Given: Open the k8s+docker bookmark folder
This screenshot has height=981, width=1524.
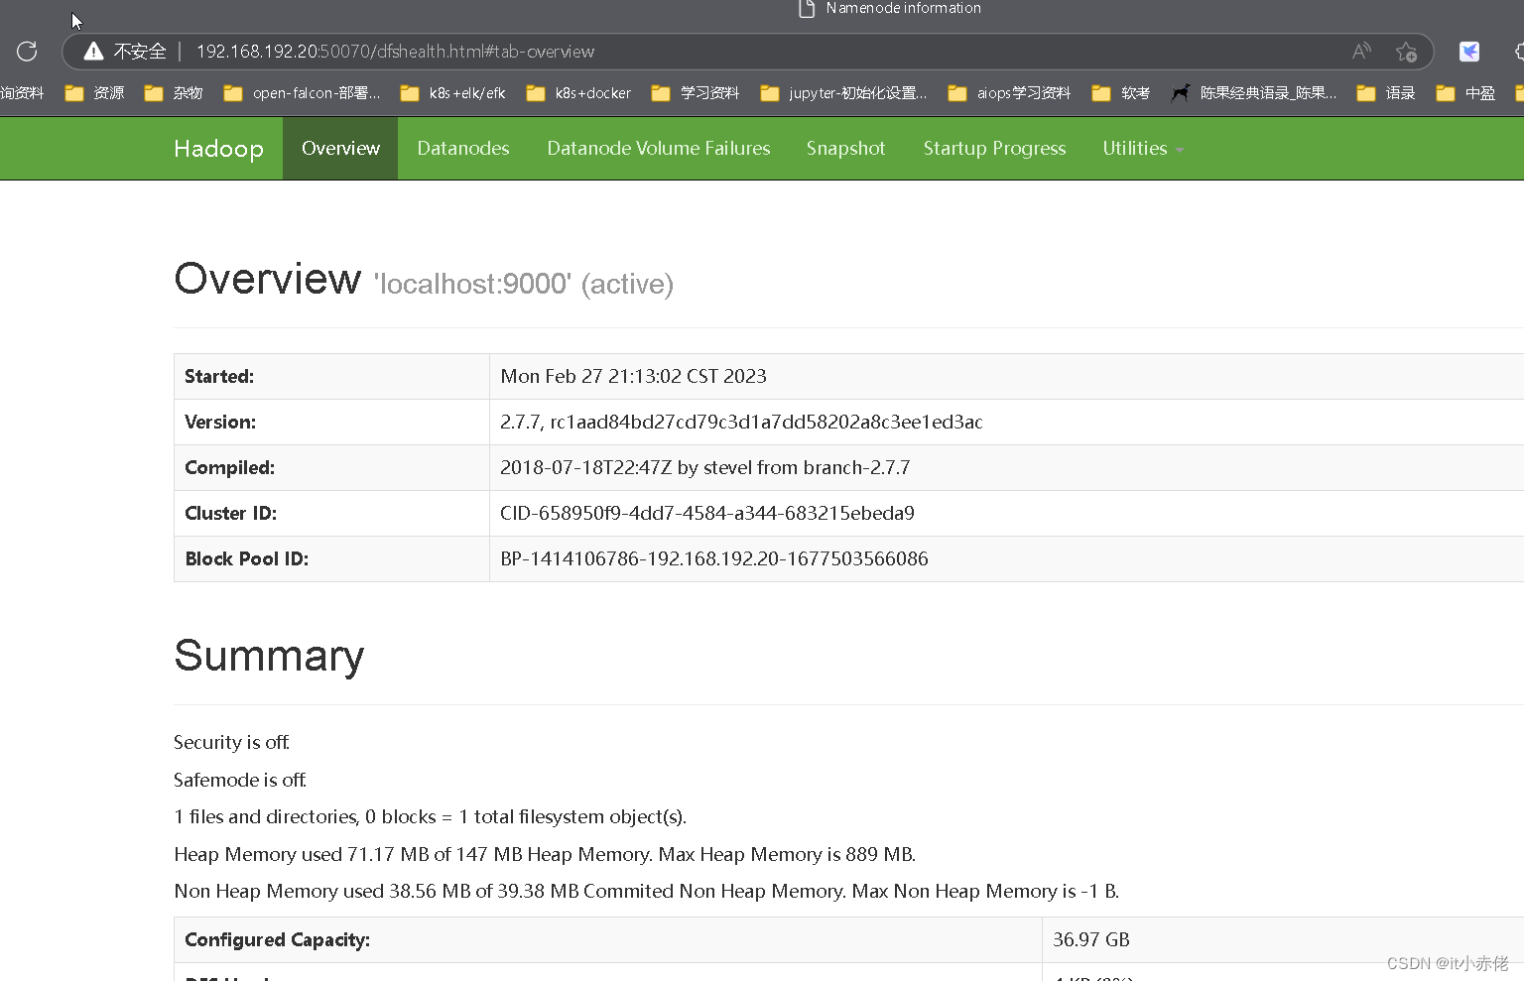Looking at the screenshot, I should [x=578, y=93].
